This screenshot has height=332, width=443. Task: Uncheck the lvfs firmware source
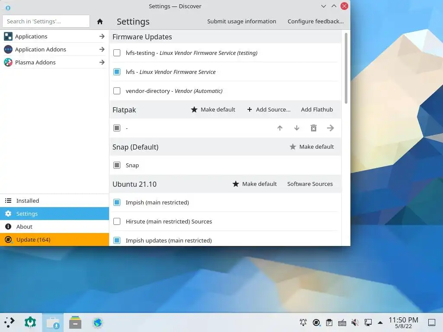coord(117,72)
